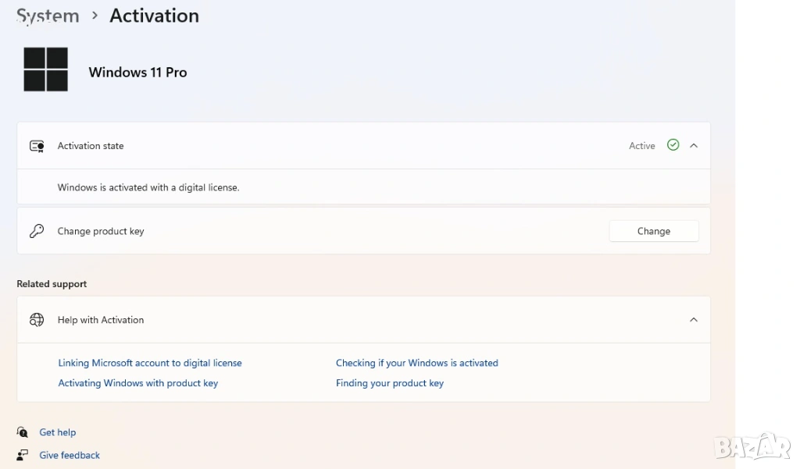Click the Get help headset icon
Image resolution: width=800 pixels, height=469 pixels.
[x=23, y=432]
